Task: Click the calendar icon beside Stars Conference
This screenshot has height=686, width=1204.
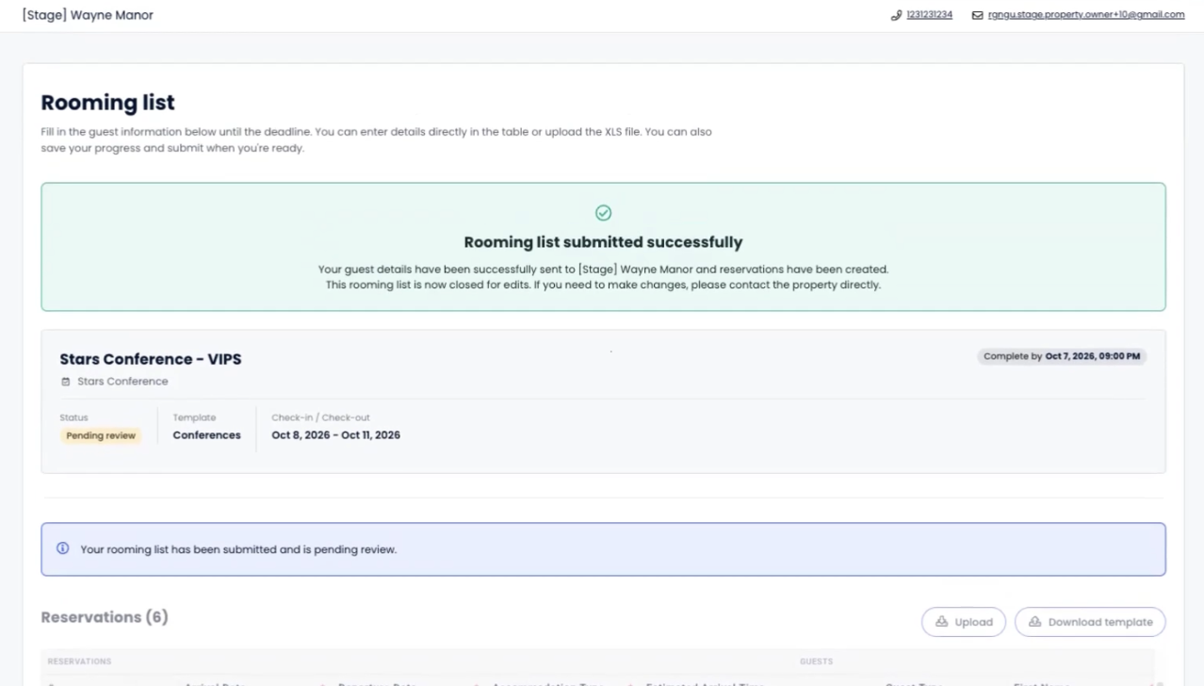Action: [66, 382]
